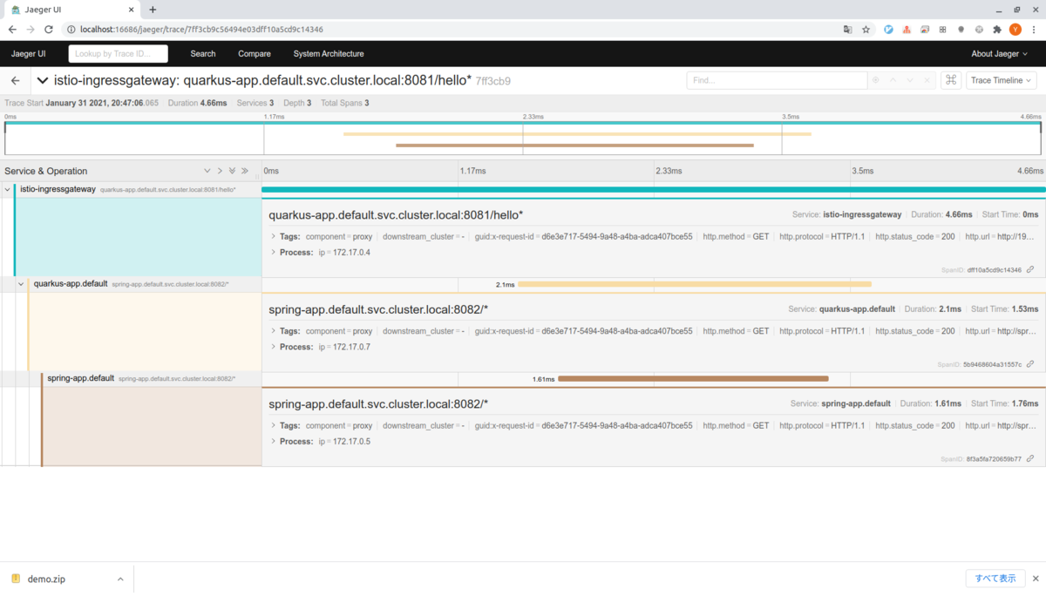The width and height of the screenshot is (1046, 596).
Task: Expand all spans with double-down chevron
Action: coord(232,171)
